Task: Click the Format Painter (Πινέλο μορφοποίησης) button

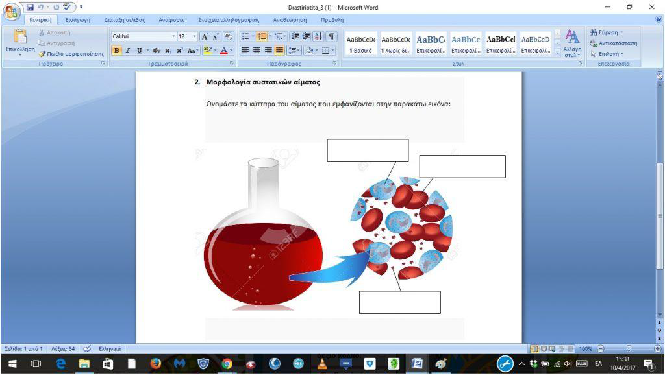Action: pyautogui.click(x=71, y=54)
